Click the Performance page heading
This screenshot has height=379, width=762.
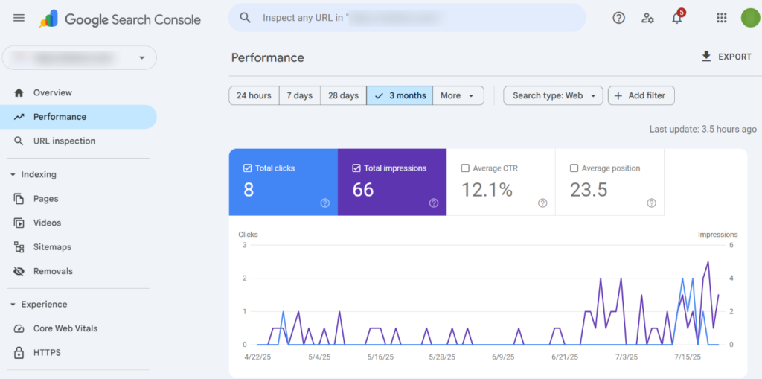267,57
